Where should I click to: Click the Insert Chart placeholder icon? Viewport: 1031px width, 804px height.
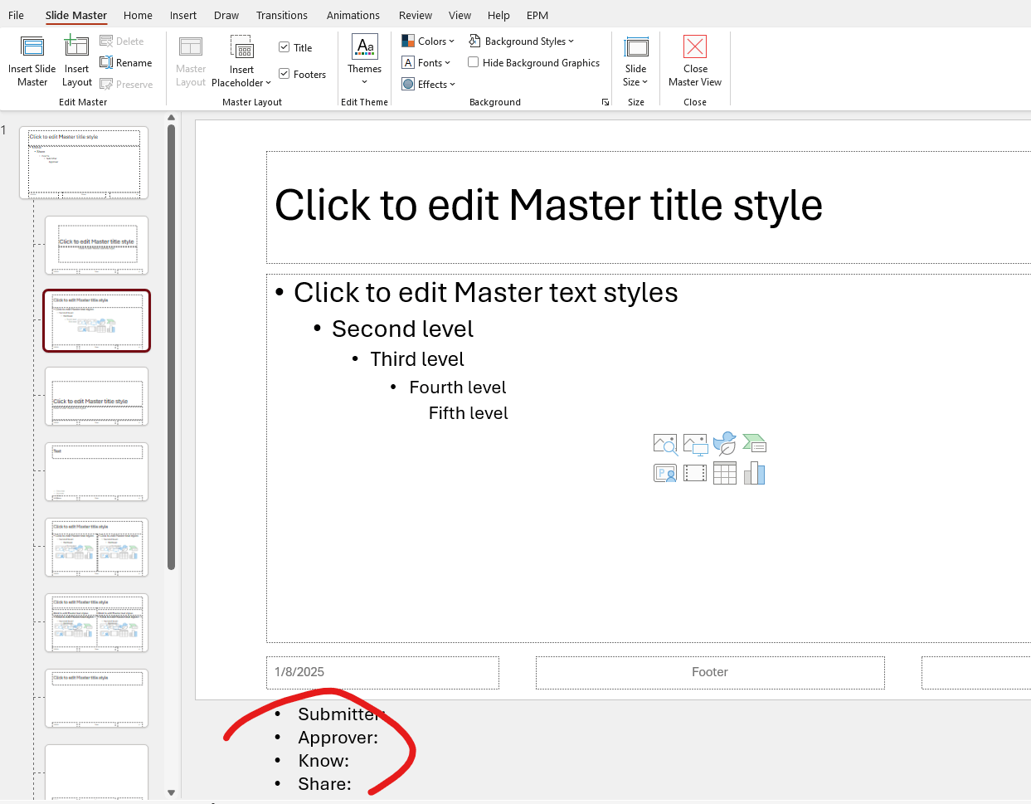point(754,473)
